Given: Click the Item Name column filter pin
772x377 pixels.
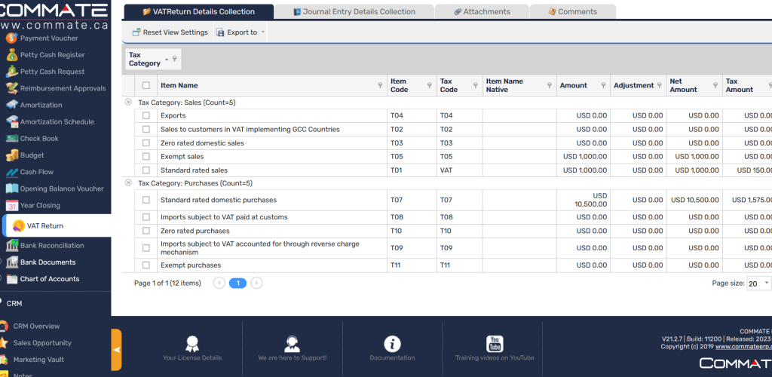Looking at the screenshot, I should (380, 85).
